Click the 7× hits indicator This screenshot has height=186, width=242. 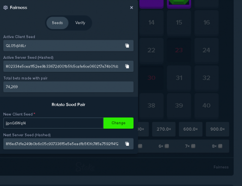(190, 146)
